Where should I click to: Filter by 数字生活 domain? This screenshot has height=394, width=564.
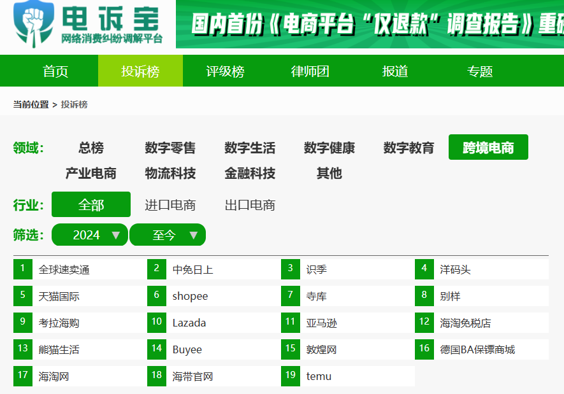tap(250, 148)
